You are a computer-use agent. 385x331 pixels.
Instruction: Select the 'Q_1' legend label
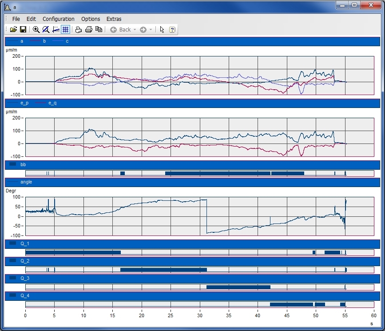[25, 244]
